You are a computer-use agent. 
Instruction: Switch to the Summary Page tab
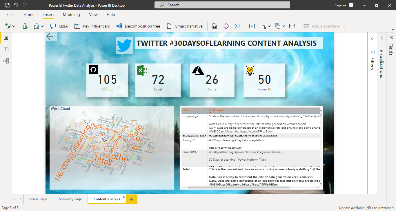pyautogui.click(x=70, y=199)
